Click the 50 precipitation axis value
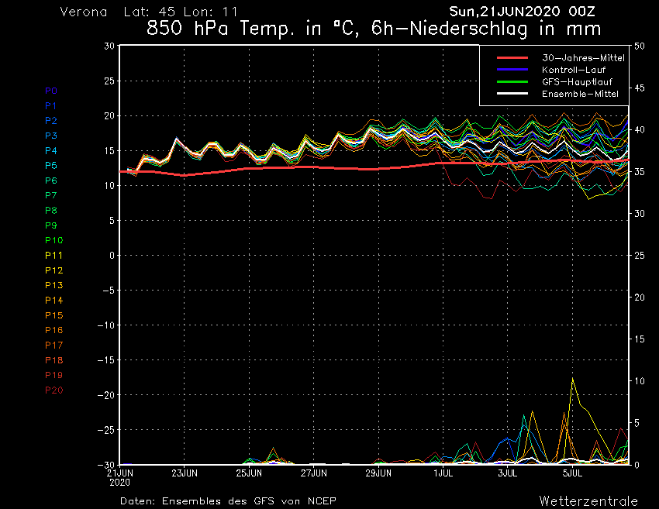 click(x=640, y=46)
